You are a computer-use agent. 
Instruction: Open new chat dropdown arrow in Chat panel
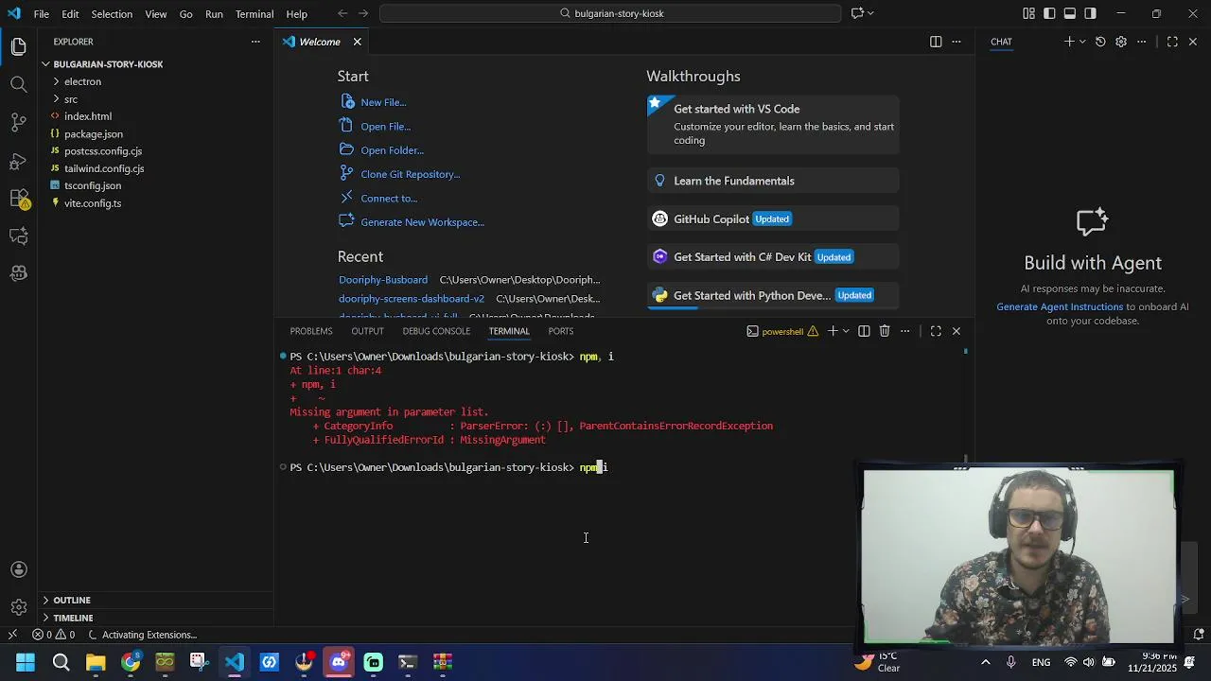click(x=1082, y=42)
